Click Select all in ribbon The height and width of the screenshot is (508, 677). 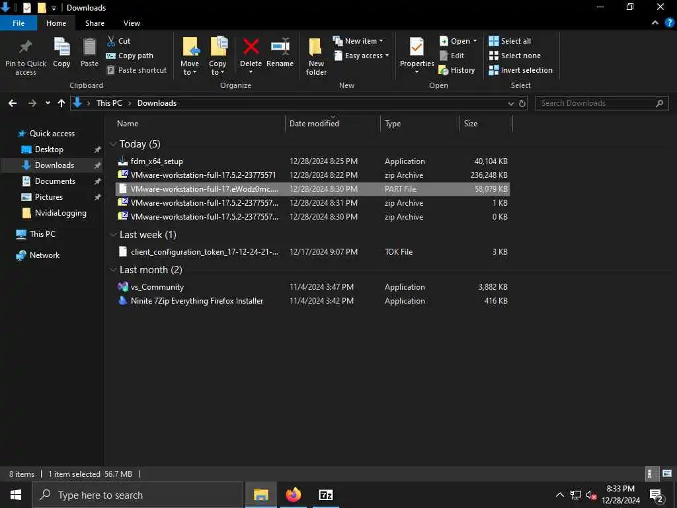[x=510, y=41]
